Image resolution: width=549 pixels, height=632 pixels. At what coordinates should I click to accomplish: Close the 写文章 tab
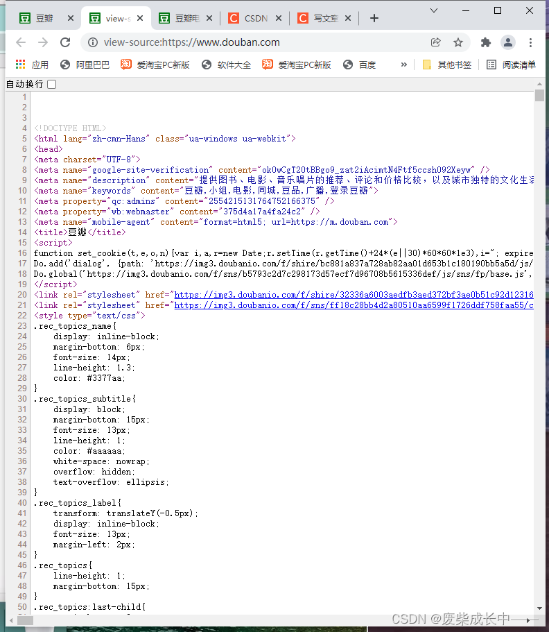[348, 18]
